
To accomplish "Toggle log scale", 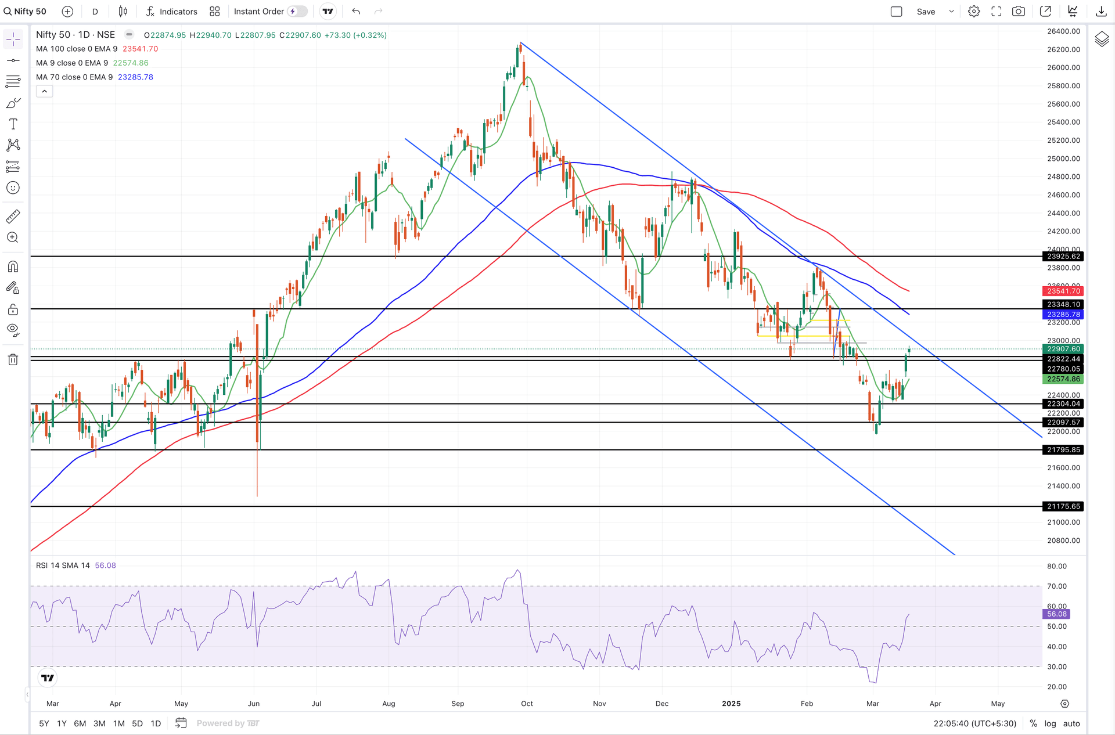I will 1050,723.
